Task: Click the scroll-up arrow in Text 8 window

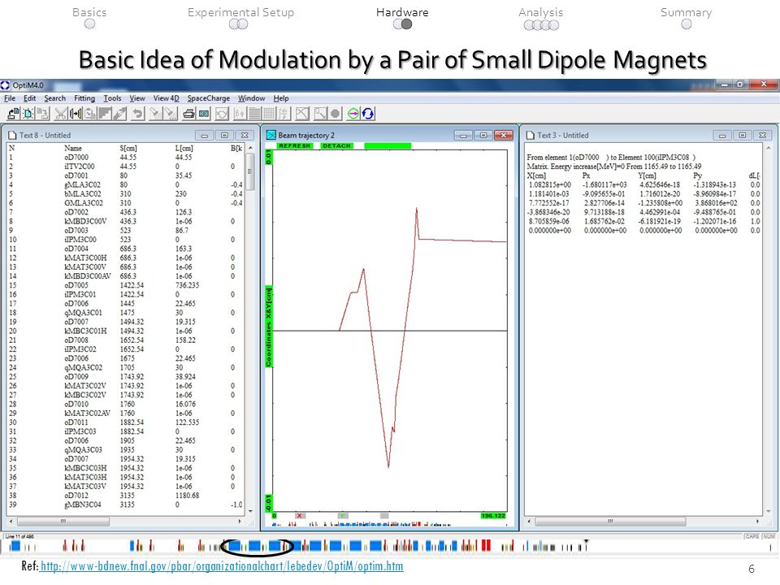Action: (x=251, y=148)
